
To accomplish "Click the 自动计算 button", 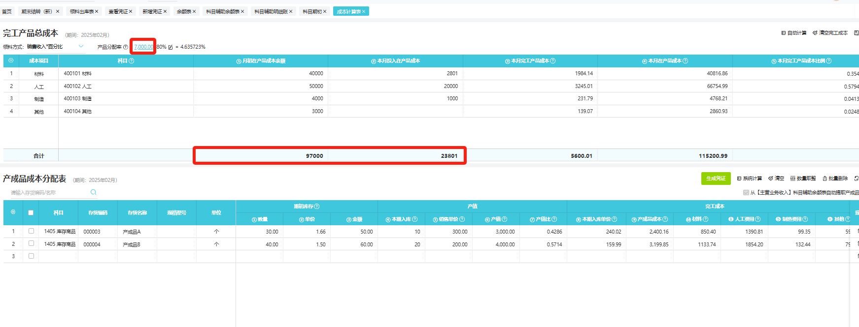I will click(x=794, y=33).
